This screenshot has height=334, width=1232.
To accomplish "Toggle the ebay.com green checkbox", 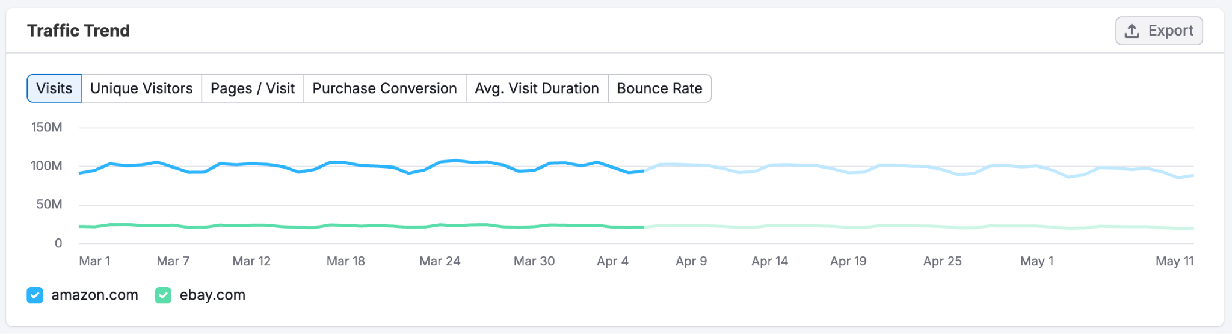I will 163,295.
